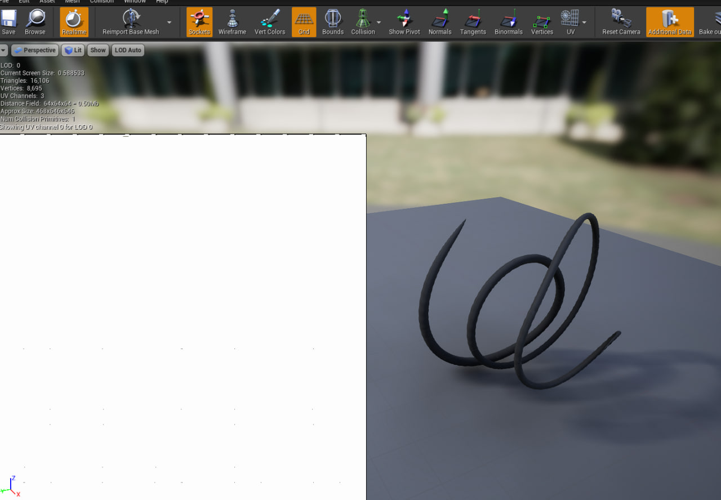This screenshot has height=500, width=721.
Task: Click the Collision toolbar icon
Action: [363, 22]
